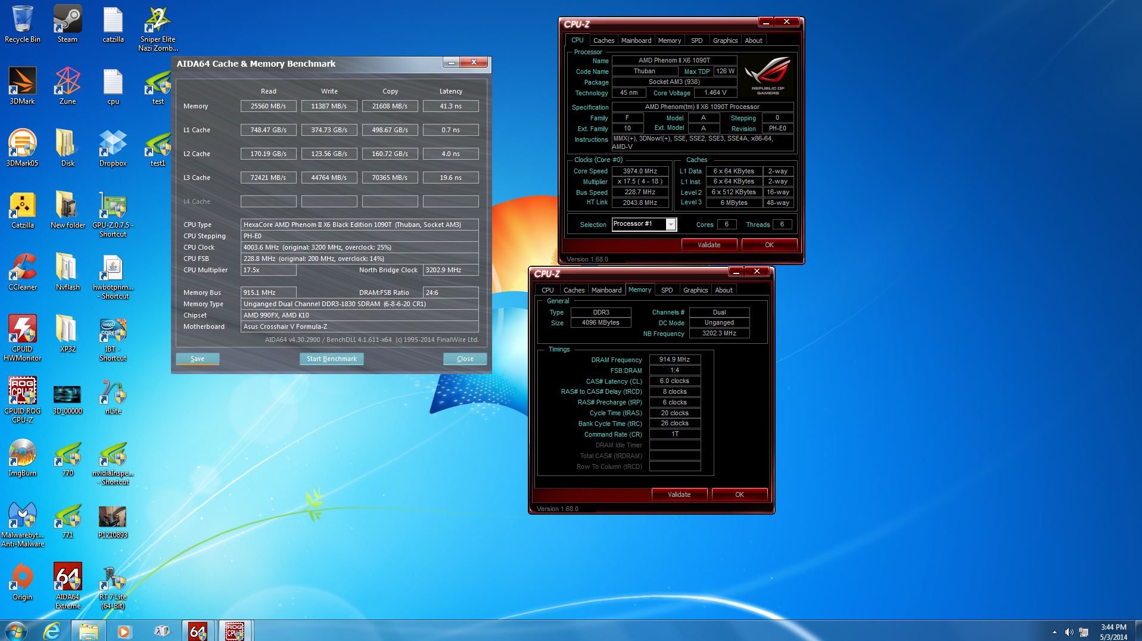Image resolution: width=1142 pixels, height=641 pixels.
Task: Launch CPUID HWMonitor desktop icon
Action: pyautogui.click(x=23, y=338)
